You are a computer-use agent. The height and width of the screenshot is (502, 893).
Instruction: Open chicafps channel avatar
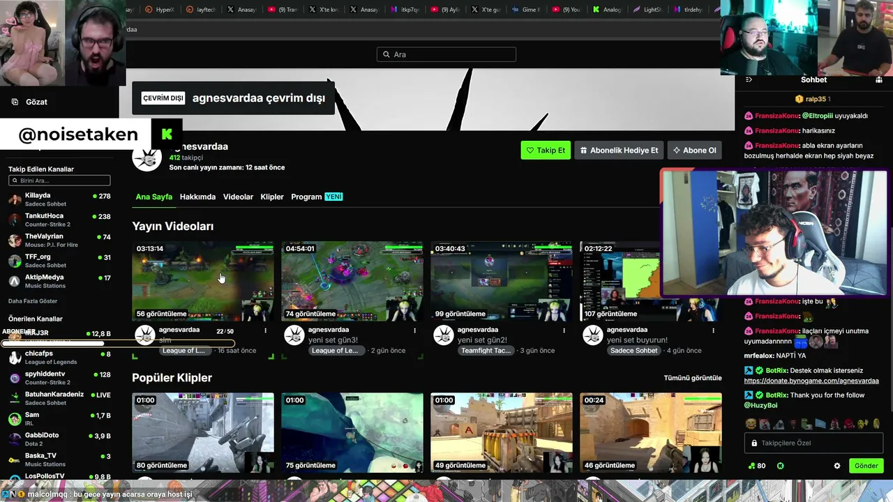point(15,358)
